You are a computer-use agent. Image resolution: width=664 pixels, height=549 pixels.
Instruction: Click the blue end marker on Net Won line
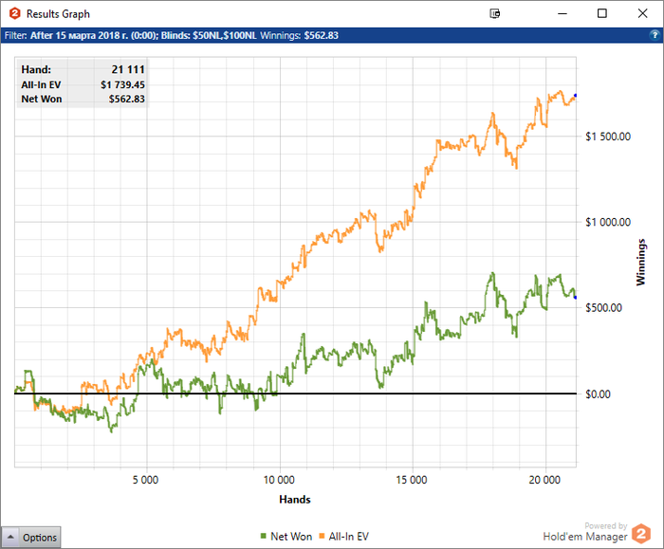pyautogui.click(x=575, y=298)
